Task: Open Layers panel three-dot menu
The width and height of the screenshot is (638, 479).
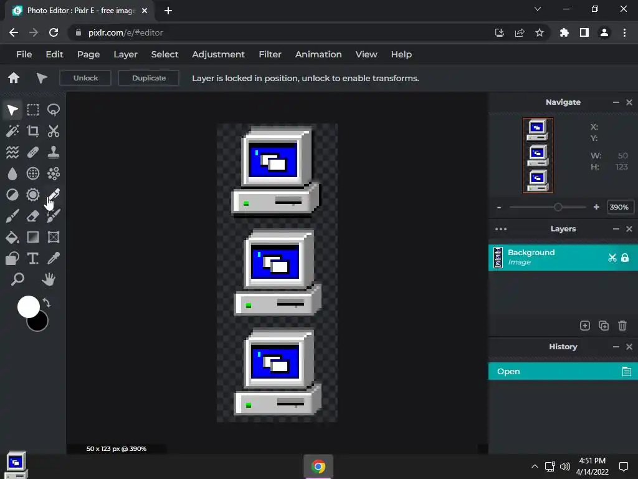Action: [x=501, y=229]
